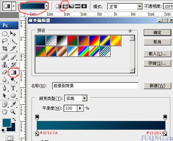Image resolution: width=173 pixels, height=141 pixels.
Task: Select the Elliptical Marquee tool
Action: 5,34
